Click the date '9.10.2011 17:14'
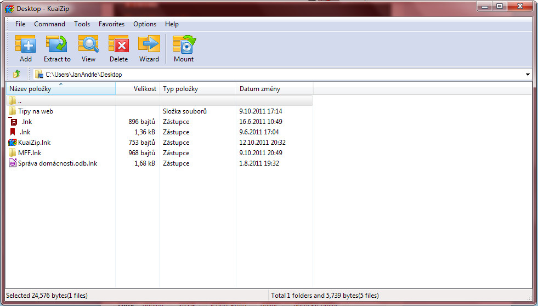This screenshot has height=306, width=538. point(260,111)
